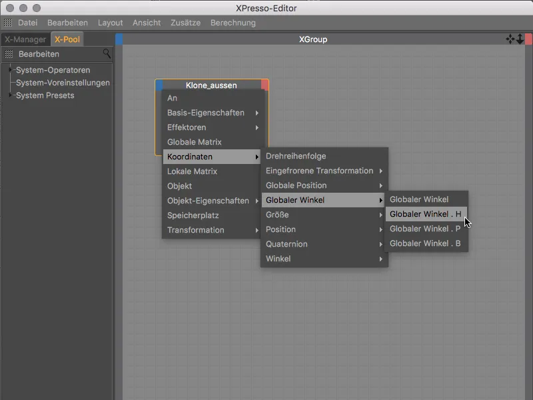
Task: Click the grip icon beside Bearbeiten in X-Pool
Action: pos(9,54)
